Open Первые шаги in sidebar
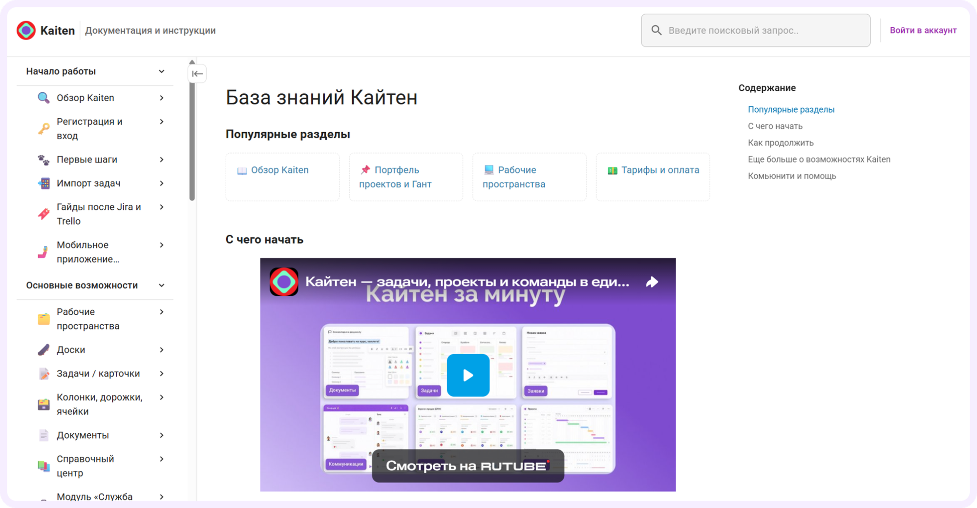This screenshot has width=977, height=508. 87,160
